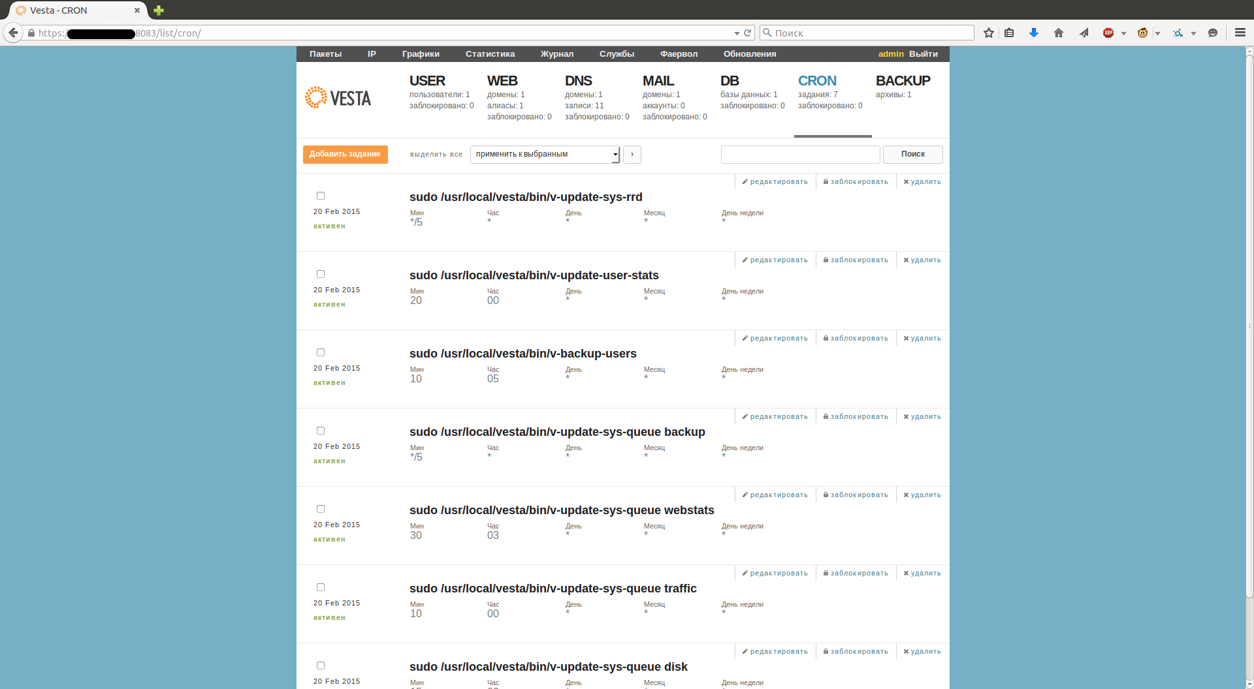The height and width of the screenshot is (689, 1254).
Task: Click the Vesta logo
Action: click(x=338, y=98)
